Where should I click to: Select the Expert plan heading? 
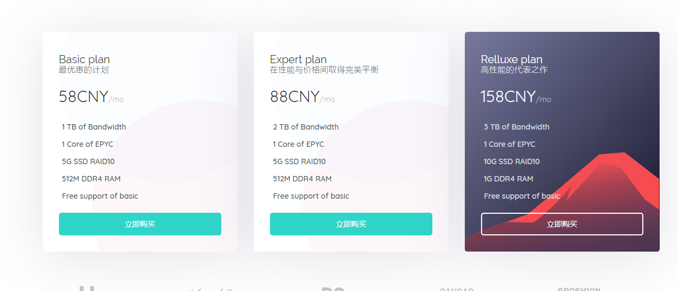point(298,59)
